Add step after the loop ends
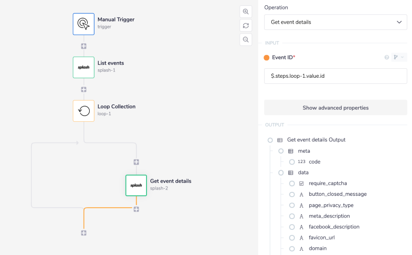Image resolution: width=412 pixels, height=255 pixels. (83, 233)
